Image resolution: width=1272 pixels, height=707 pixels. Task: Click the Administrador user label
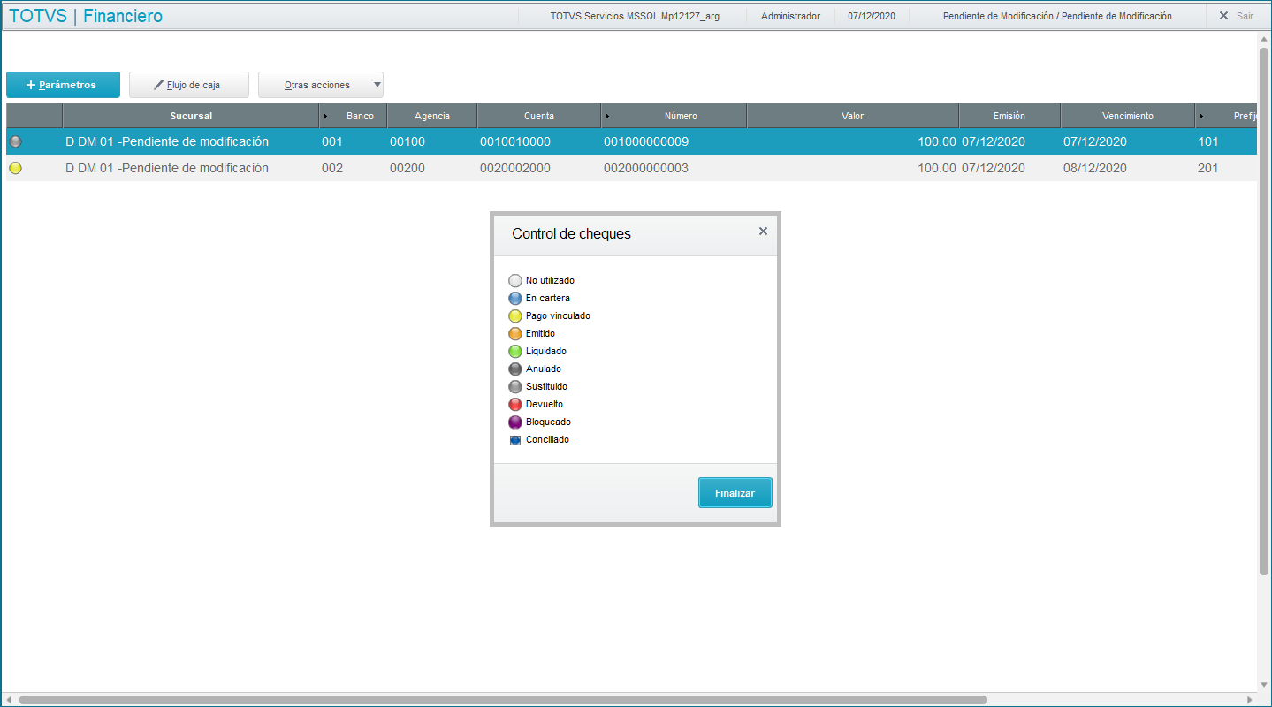790,16
